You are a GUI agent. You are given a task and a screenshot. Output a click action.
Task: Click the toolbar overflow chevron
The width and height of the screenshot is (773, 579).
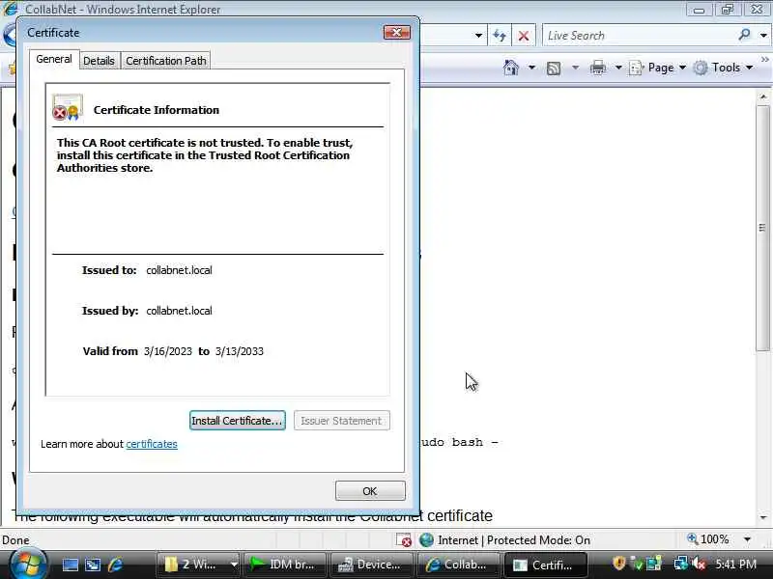coord(764,60)
